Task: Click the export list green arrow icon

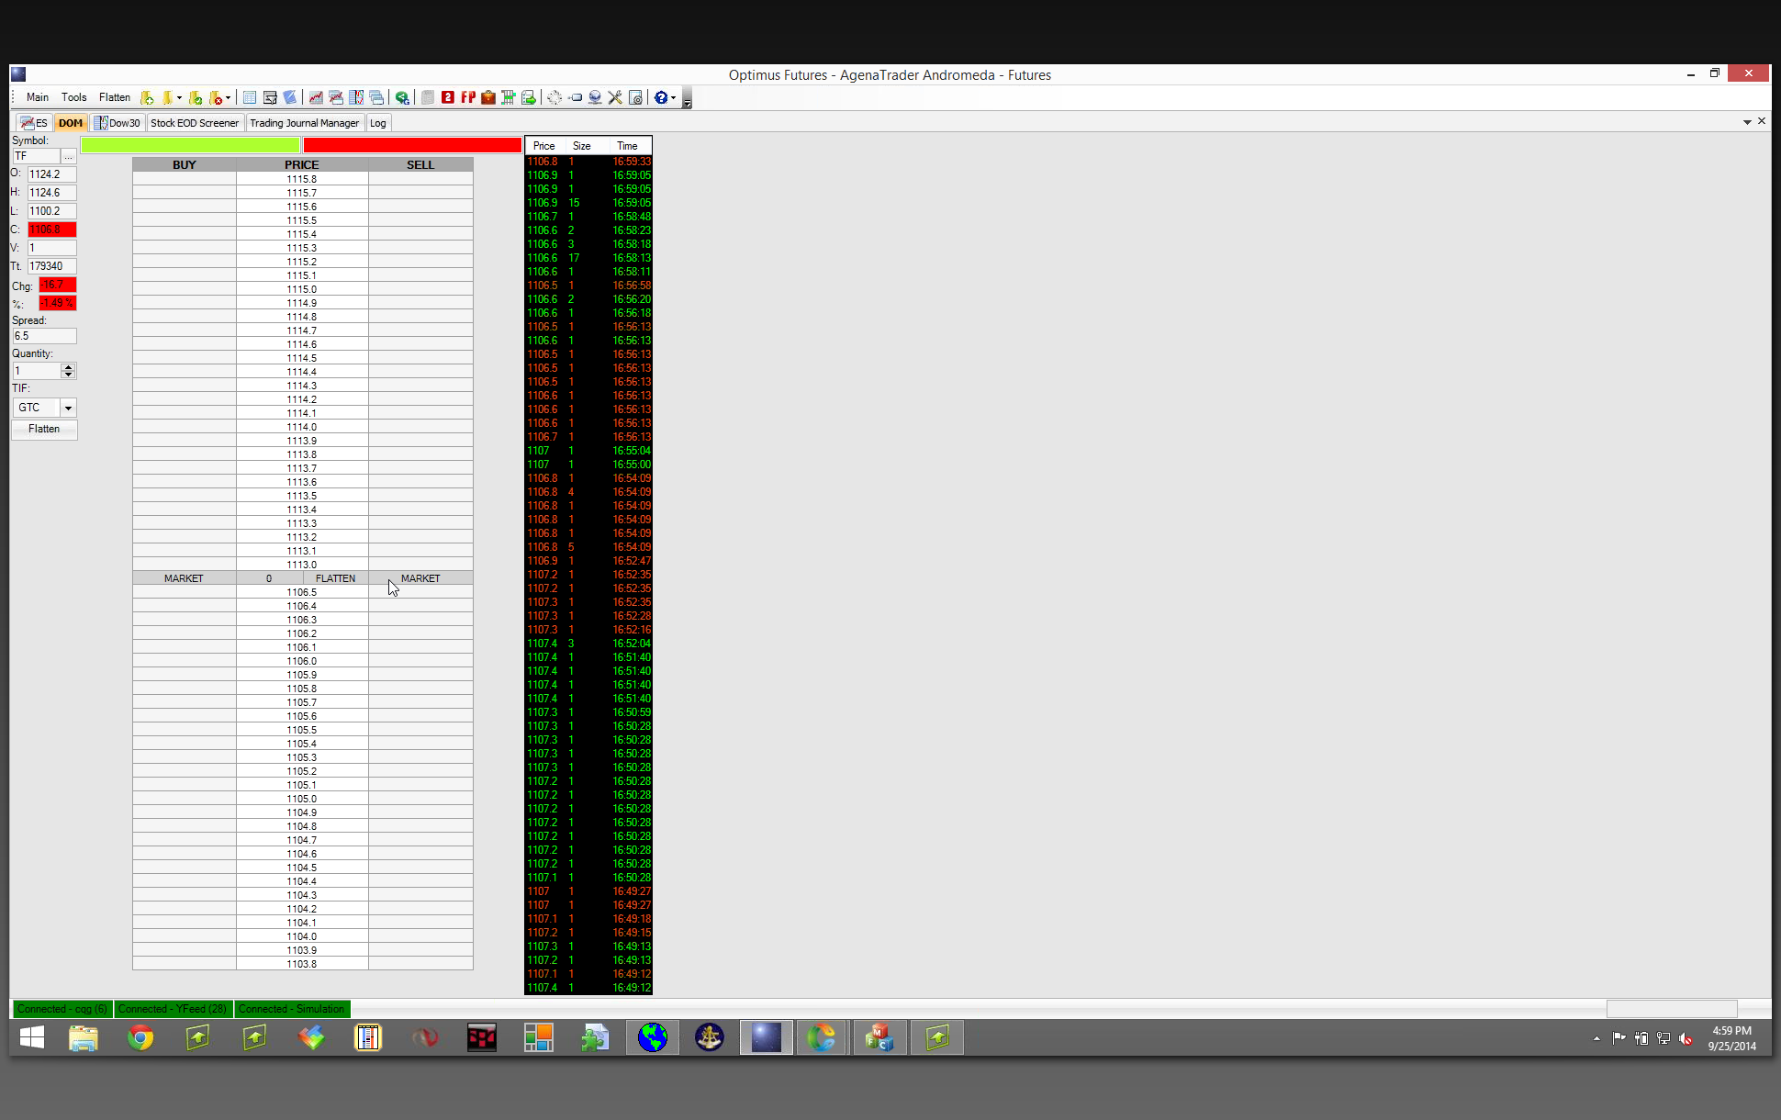Action: 529,97
